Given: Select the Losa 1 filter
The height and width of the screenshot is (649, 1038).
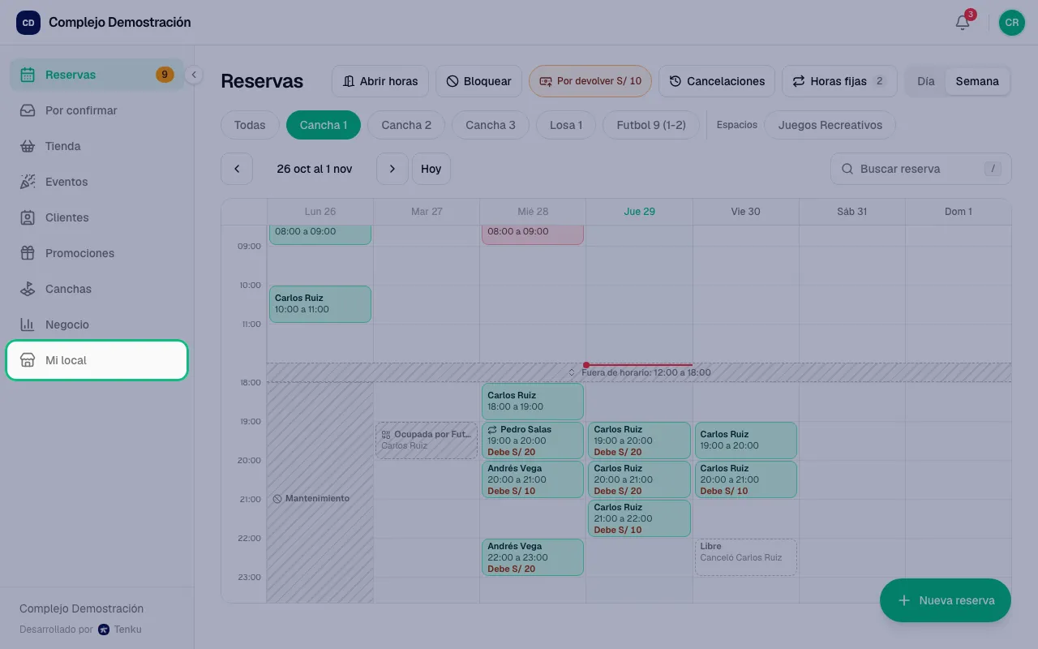Looking at the screenshot, I should [566, 125].
